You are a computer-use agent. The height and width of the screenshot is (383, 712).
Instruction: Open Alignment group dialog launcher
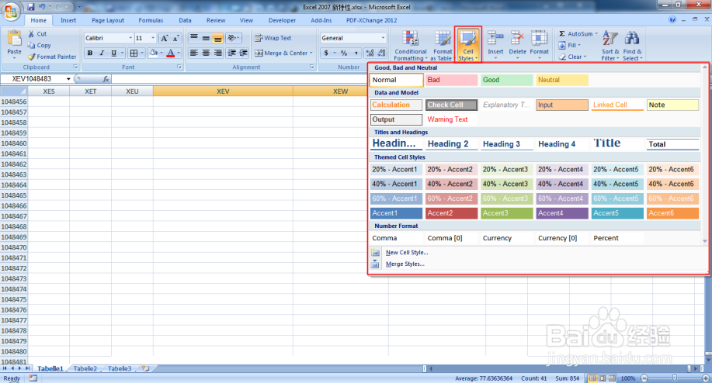pos(312,67)
